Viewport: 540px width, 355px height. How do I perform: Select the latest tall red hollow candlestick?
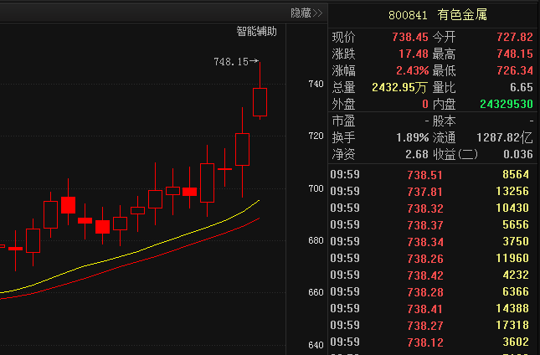260,102
